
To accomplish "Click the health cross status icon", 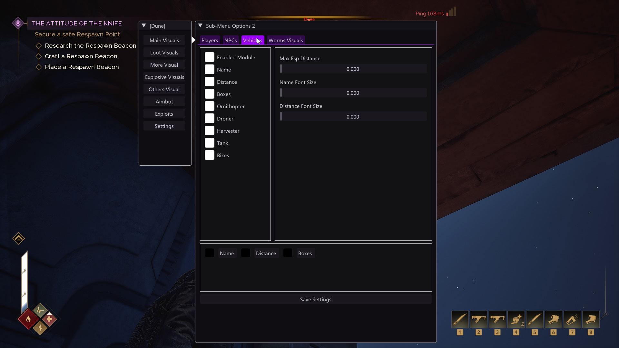I will click(x=49, y=319).
